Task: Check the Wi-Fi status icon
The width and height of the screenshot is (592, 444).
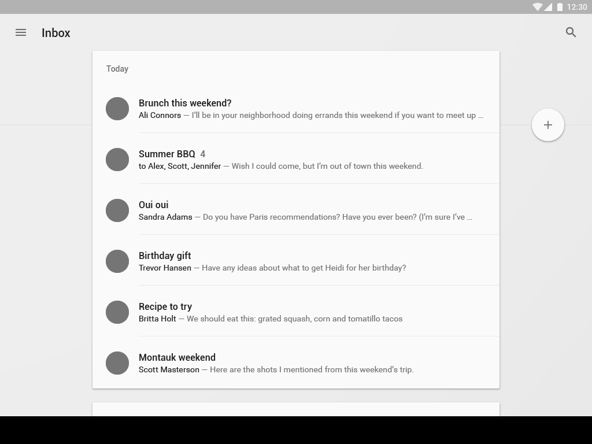Action: pyautogui.click(x=538, y=7)
